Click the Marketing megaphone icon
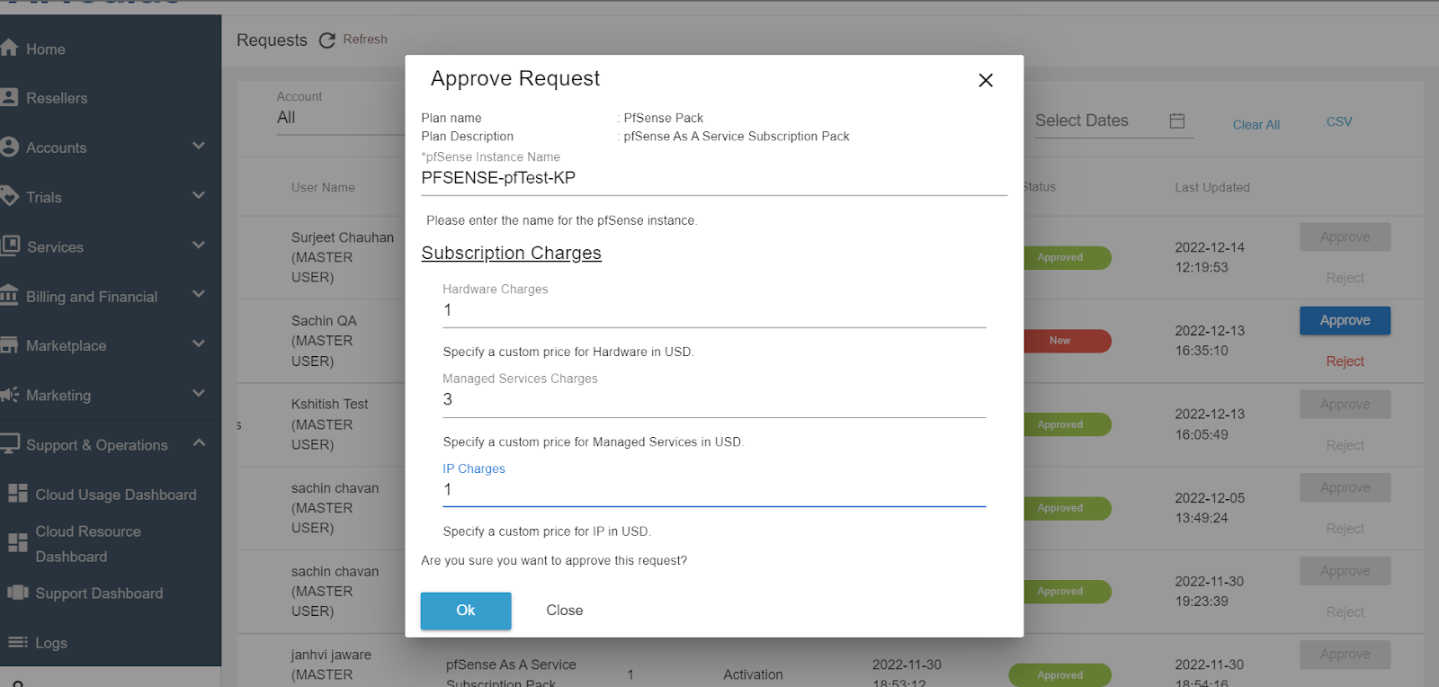The height and width of the screenshot is (687, 1439). 9,394
